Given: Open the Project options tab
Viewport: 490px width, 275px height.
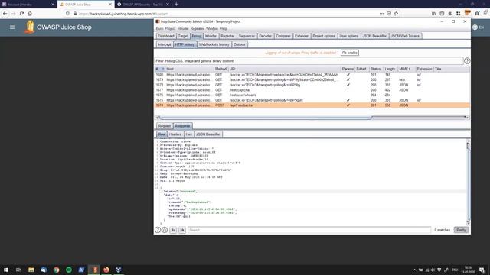Looking at the screenshot, I should tap(324, 36).
